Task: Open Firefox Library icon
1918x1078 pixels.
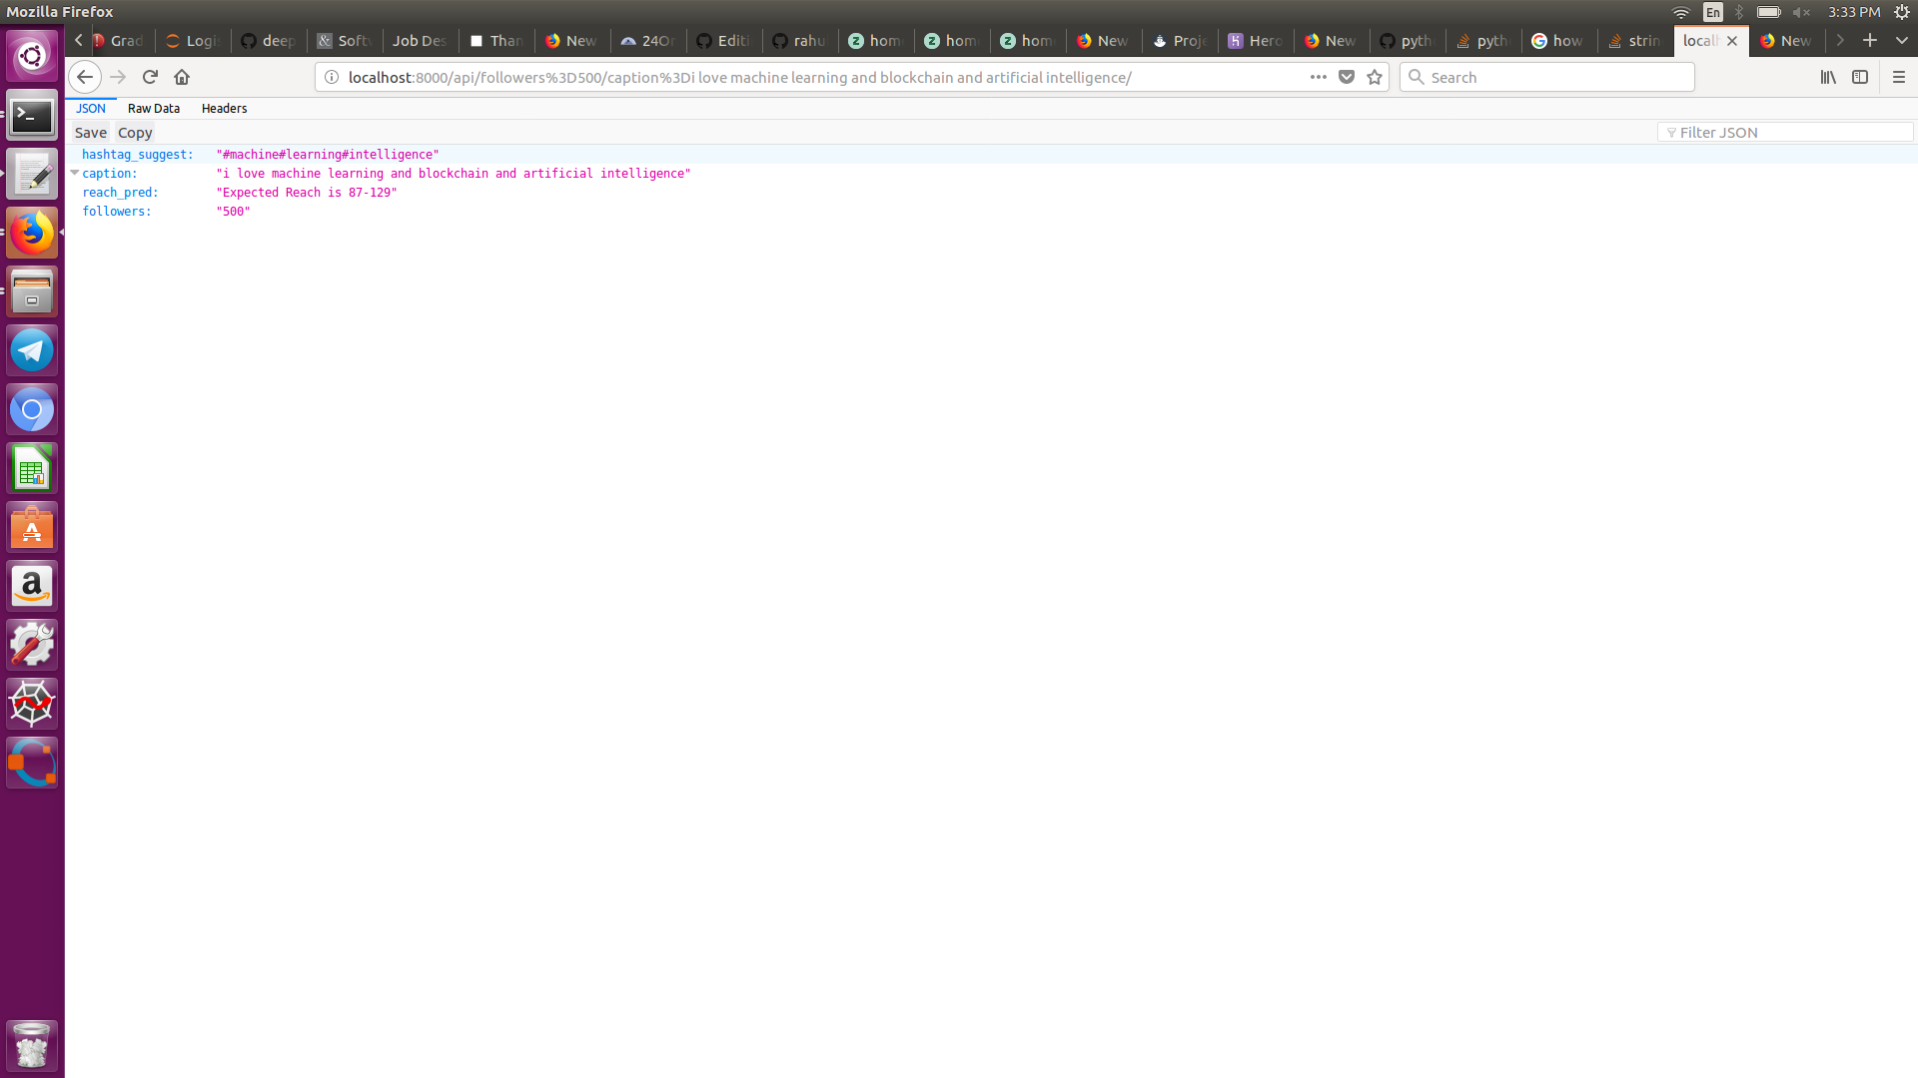Action: tap(1828, 77)
